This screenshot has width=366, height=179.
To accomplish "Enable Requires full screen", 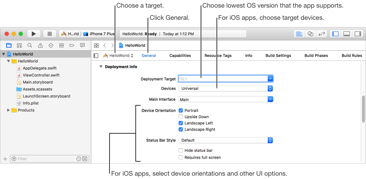I will 181,157.
